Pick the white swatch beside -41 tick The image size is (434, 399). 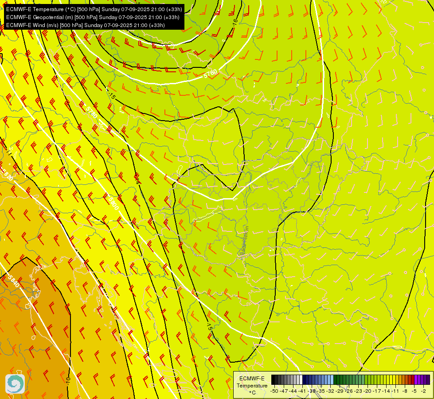tap(301, 379)
